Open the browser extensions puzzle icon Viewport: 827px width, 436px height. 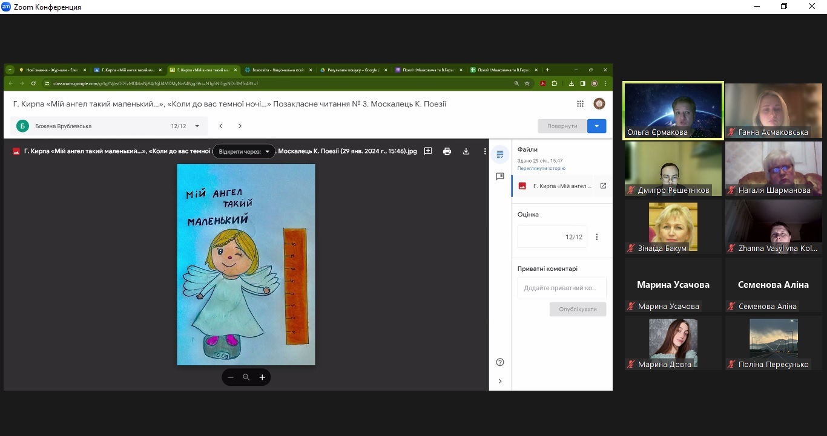point(554,83)
